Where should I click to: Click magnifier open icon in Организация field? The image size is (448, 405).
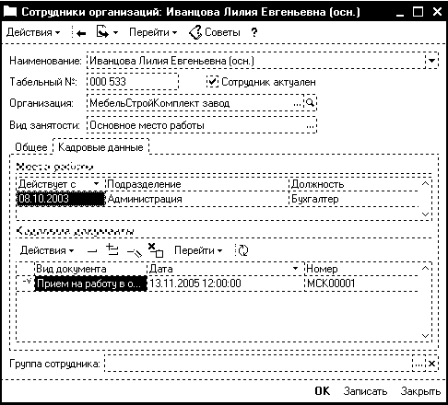[x=310, y=103]
